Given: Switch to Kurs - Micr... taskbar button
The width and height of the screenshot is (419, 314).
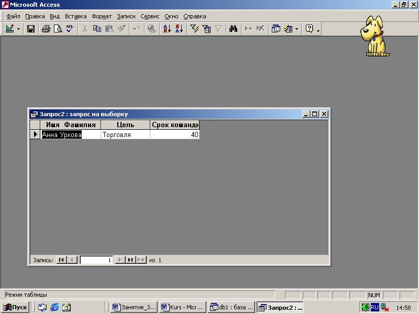Looking at the screenshot, I should pyautogui.click(x=183, y=307).
